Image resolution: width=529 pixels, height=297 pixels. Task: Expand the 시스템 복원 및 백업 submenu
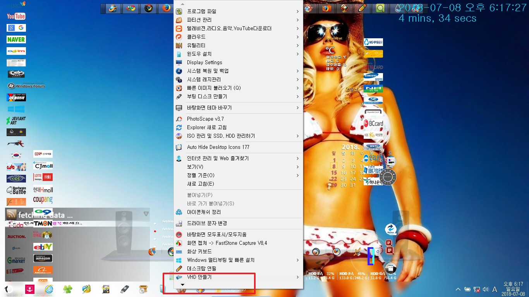[238, 71]
